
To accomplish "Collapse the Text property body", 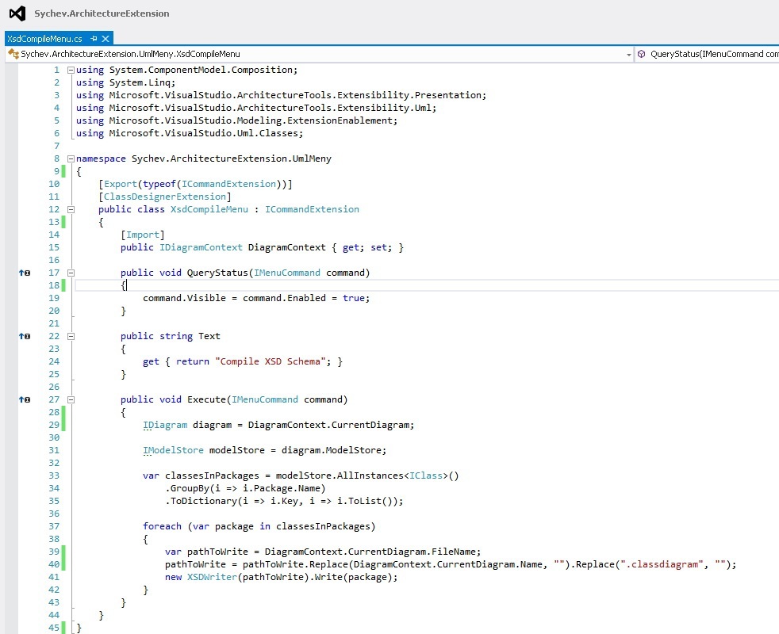I will tap(70, 336).
